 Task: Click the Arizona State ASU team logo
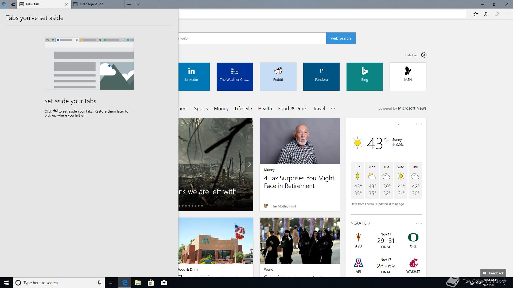tap(358, 237)
